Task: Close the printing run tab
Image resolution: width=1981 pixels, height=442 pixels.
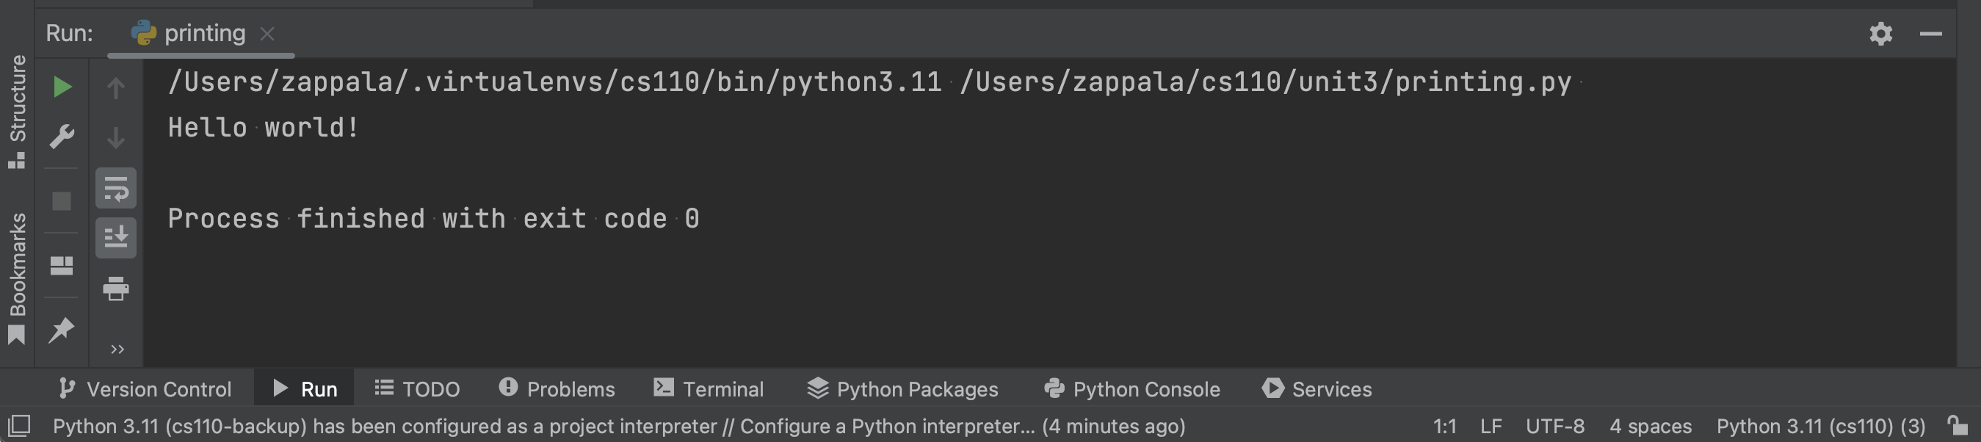Action: click(267, 34)
